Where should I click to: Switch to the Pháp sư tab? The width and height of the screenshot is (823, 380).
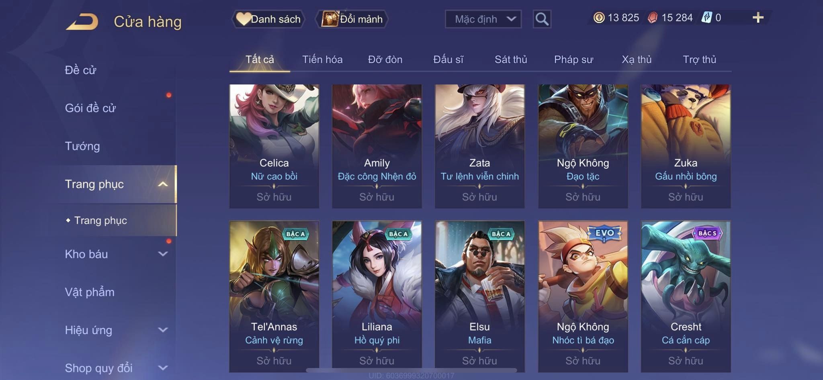[x=573, y=59]
